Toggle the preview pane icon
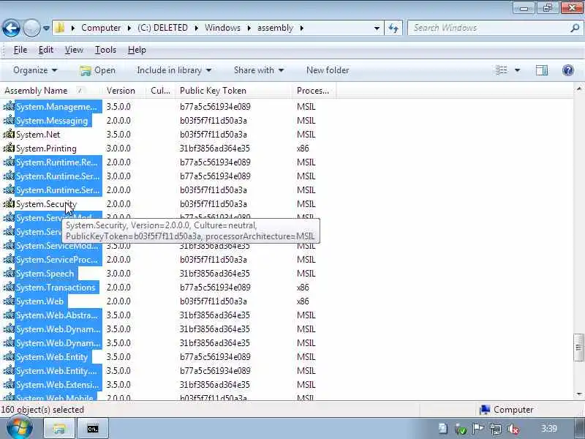The width and height of the screenshot is (585, 439). (x=542, y=70)
